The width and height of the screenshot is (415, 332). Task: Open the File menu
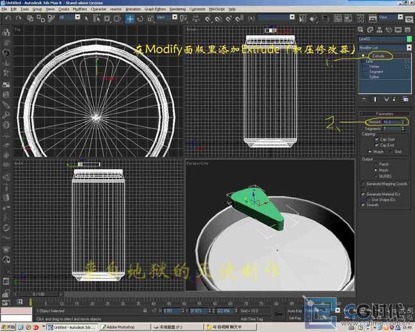pyautogui.click(x=4, y=9)
